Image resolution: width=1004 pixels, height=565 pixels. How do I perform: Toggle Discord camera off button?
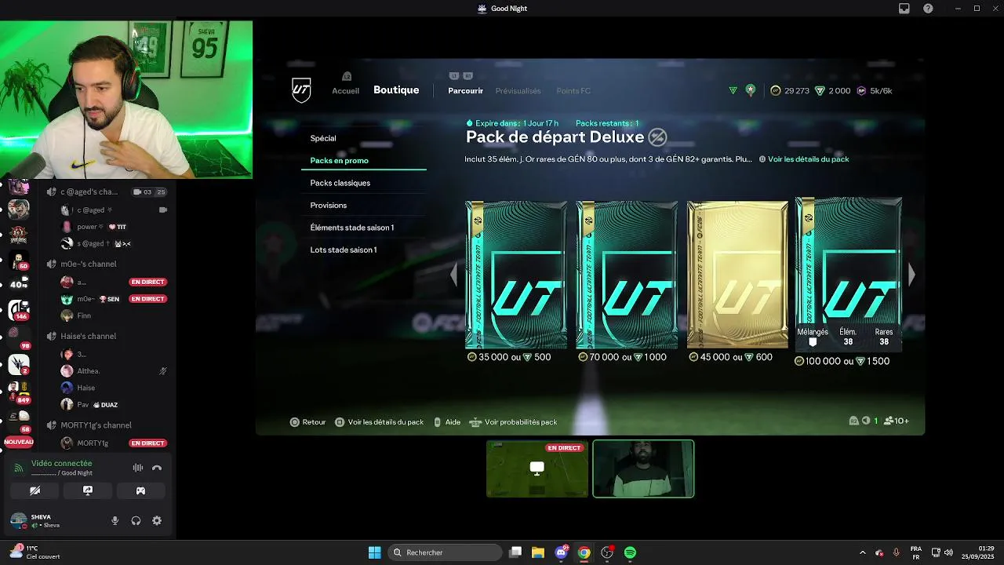[x=35, y=490]
